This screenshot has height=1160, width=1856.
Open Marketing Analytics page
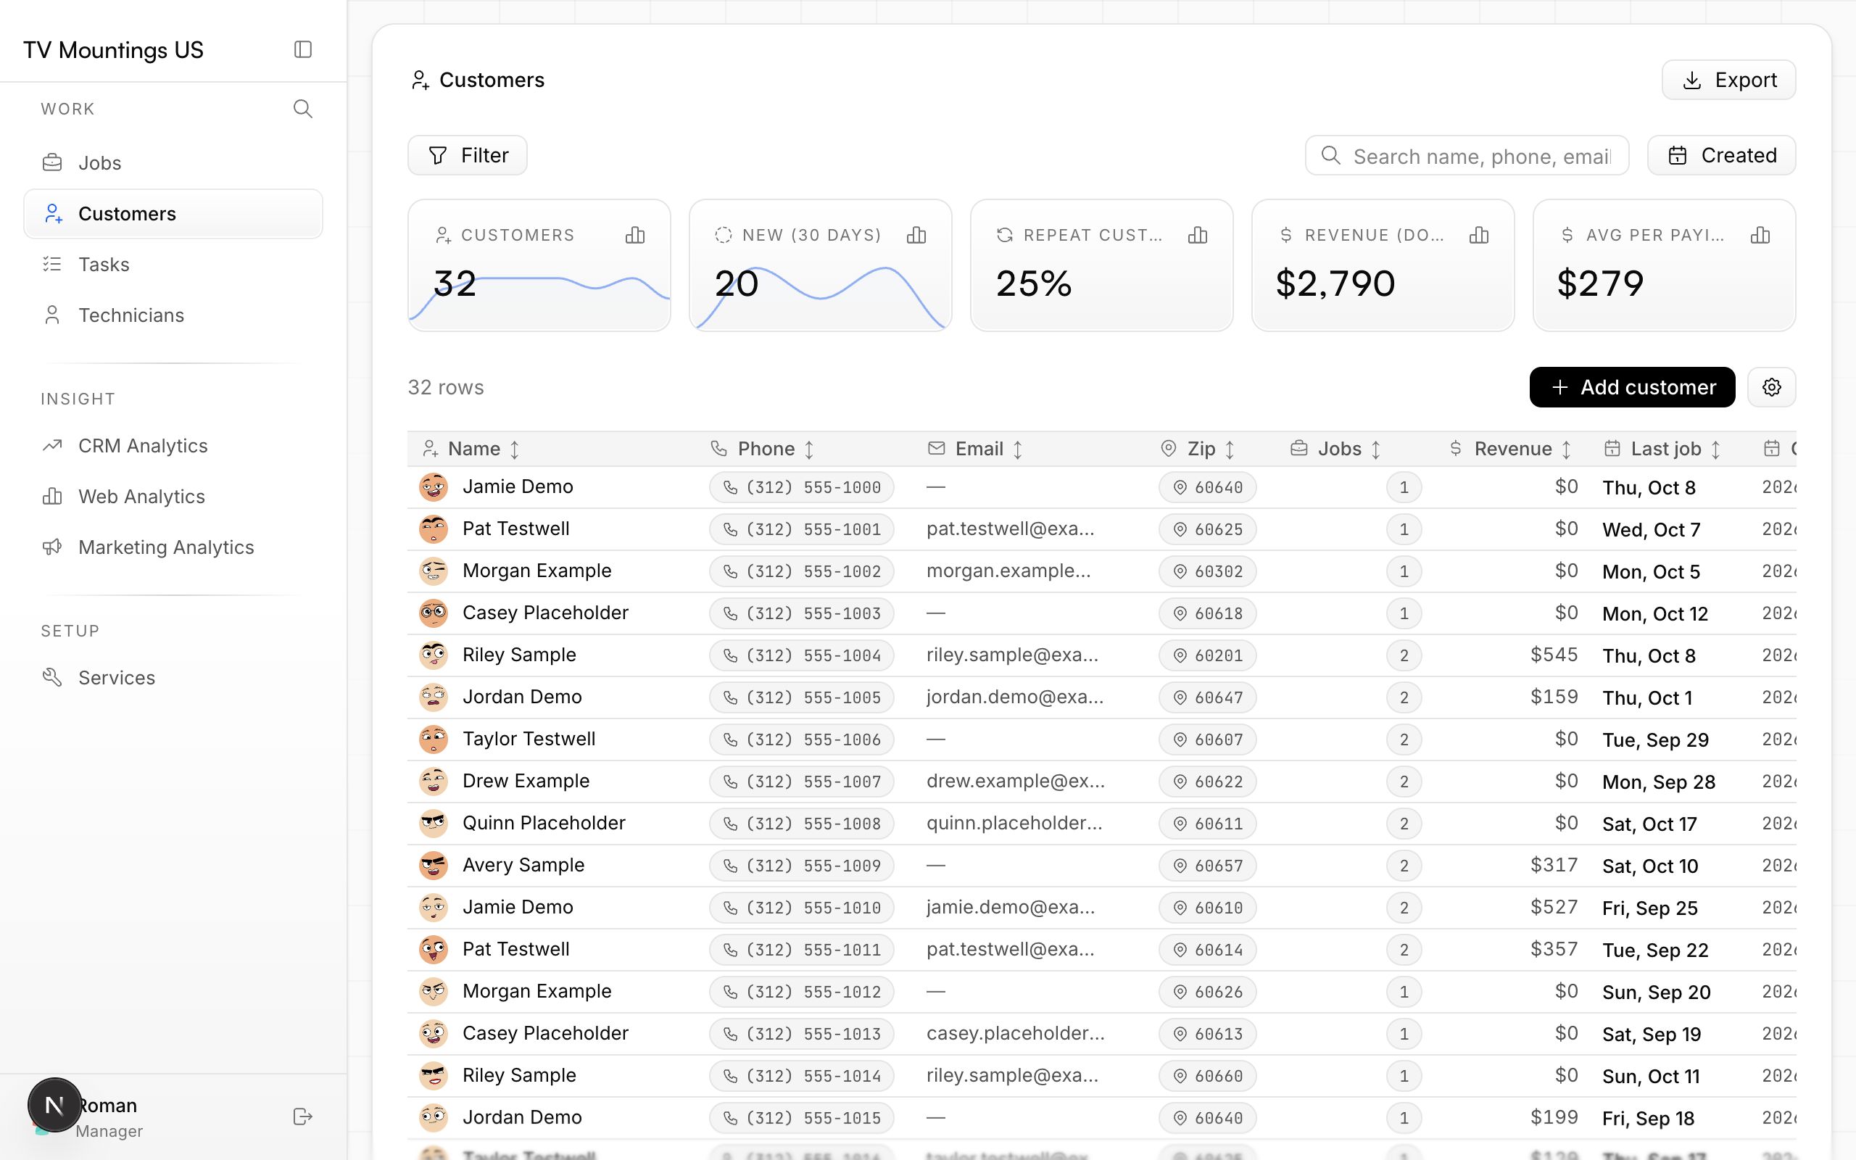tap(173, 547)
